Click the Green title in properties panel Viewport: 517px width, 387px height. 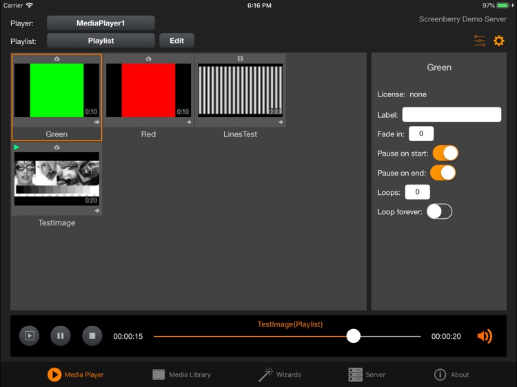point(439,67)
